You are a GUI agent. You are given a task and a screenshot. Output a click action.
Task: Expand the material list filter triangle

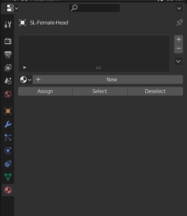pyautogui.click(x=25, y=67)
